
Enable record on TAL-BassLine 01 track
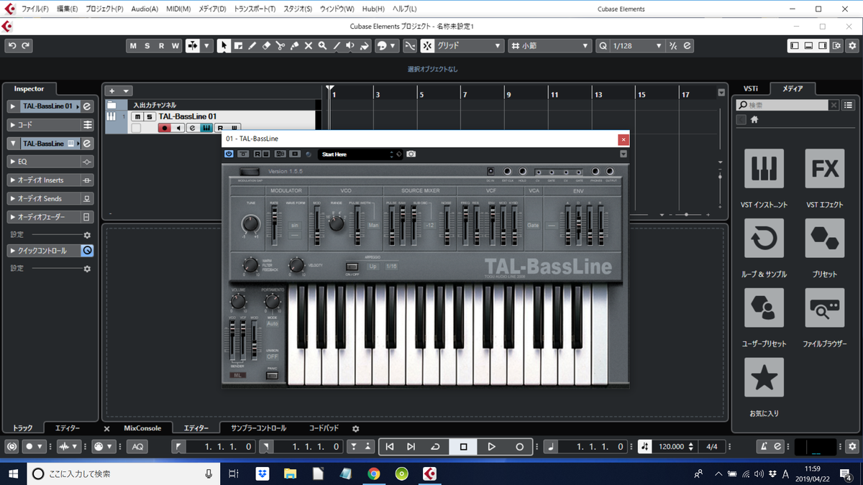click(x=165, y=128)
